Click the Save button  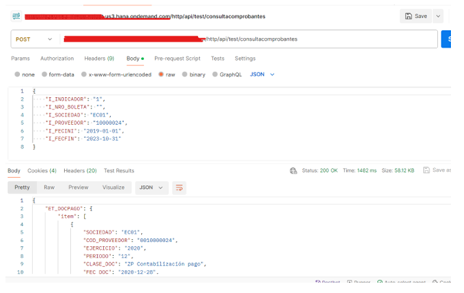[x=415, y=16]
